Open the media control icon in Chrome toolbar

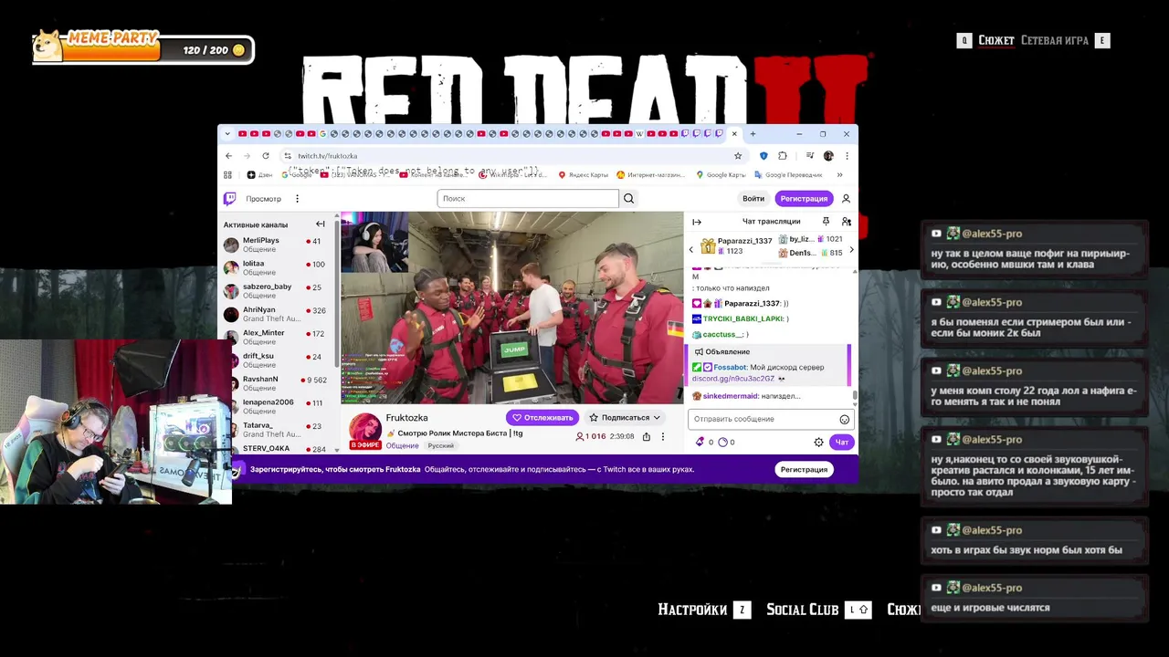(x=809, y=156)
